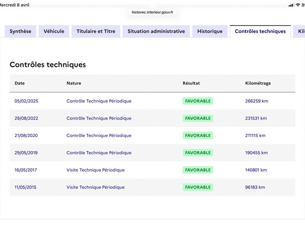Click the Date column header

[x=19, y=83]
